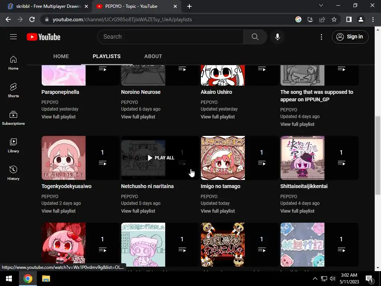Open YouTube settings three-dot menu
This screenshot has width=381, height=286.
coord(321,37)
